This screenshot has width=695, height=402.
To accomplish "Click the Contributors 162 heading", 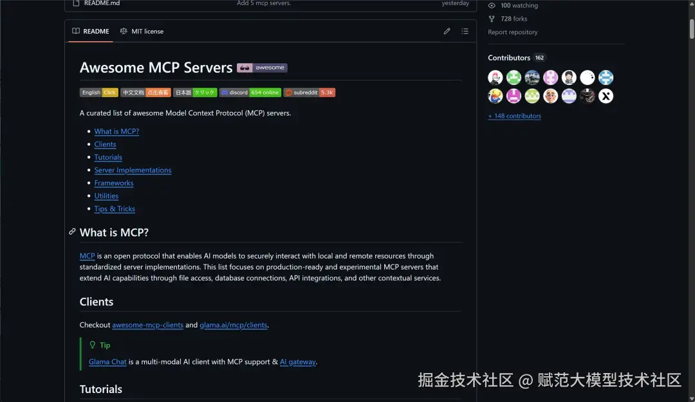I will point(516,58).
